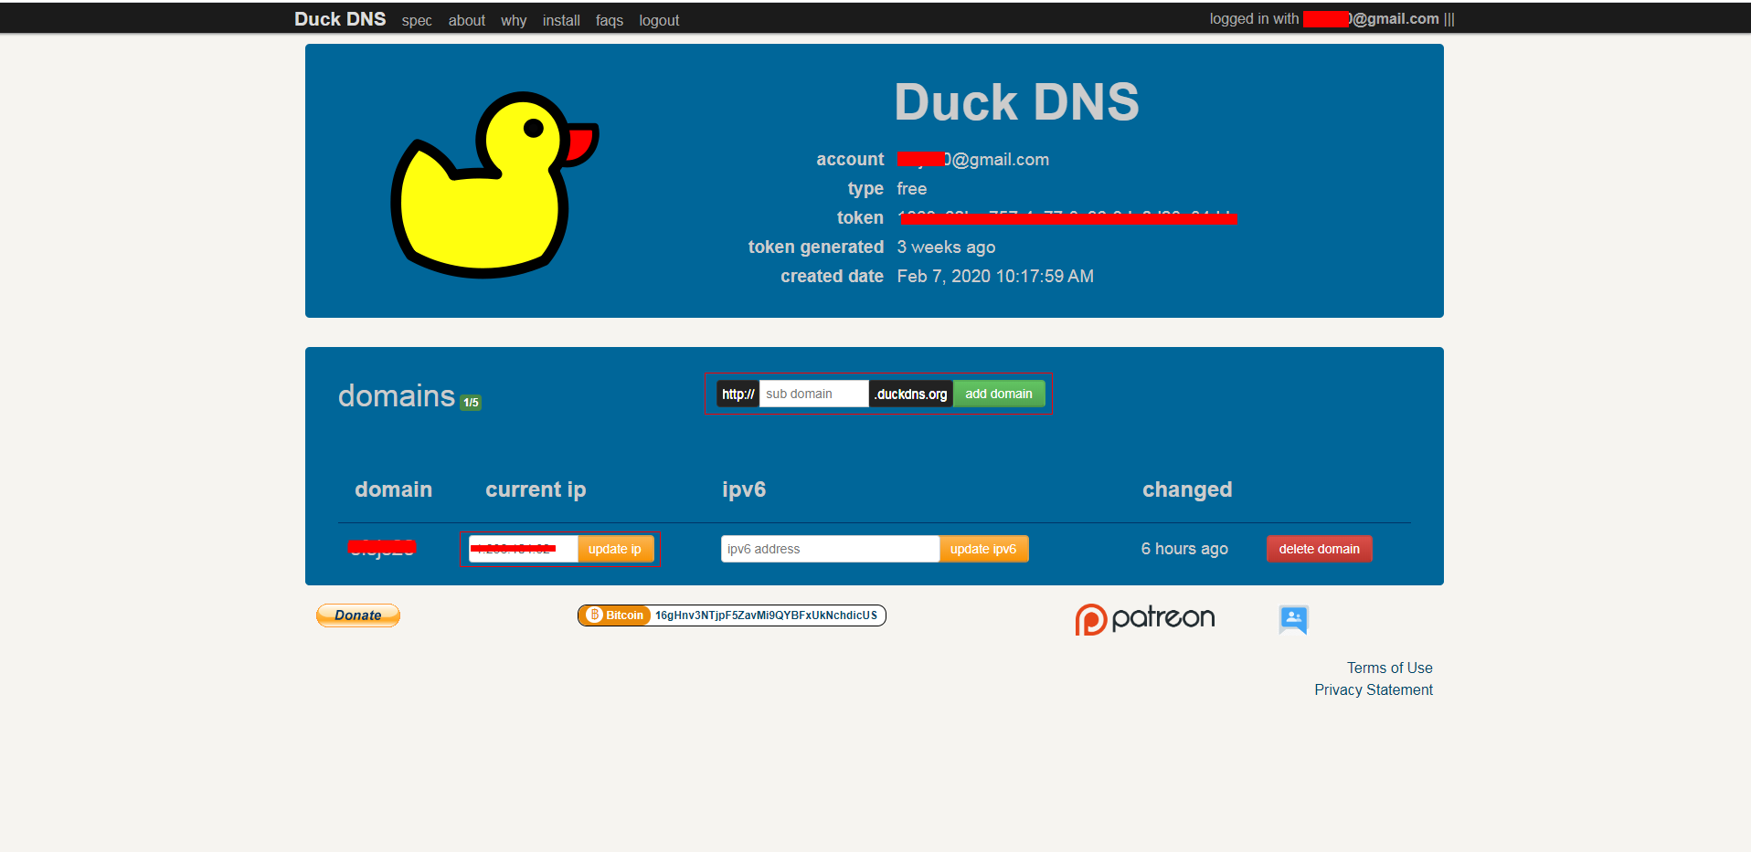The width and height of the screenshot is (1751, 852).
Task: Click the 'domains' section heading
Action: point(397,395)
